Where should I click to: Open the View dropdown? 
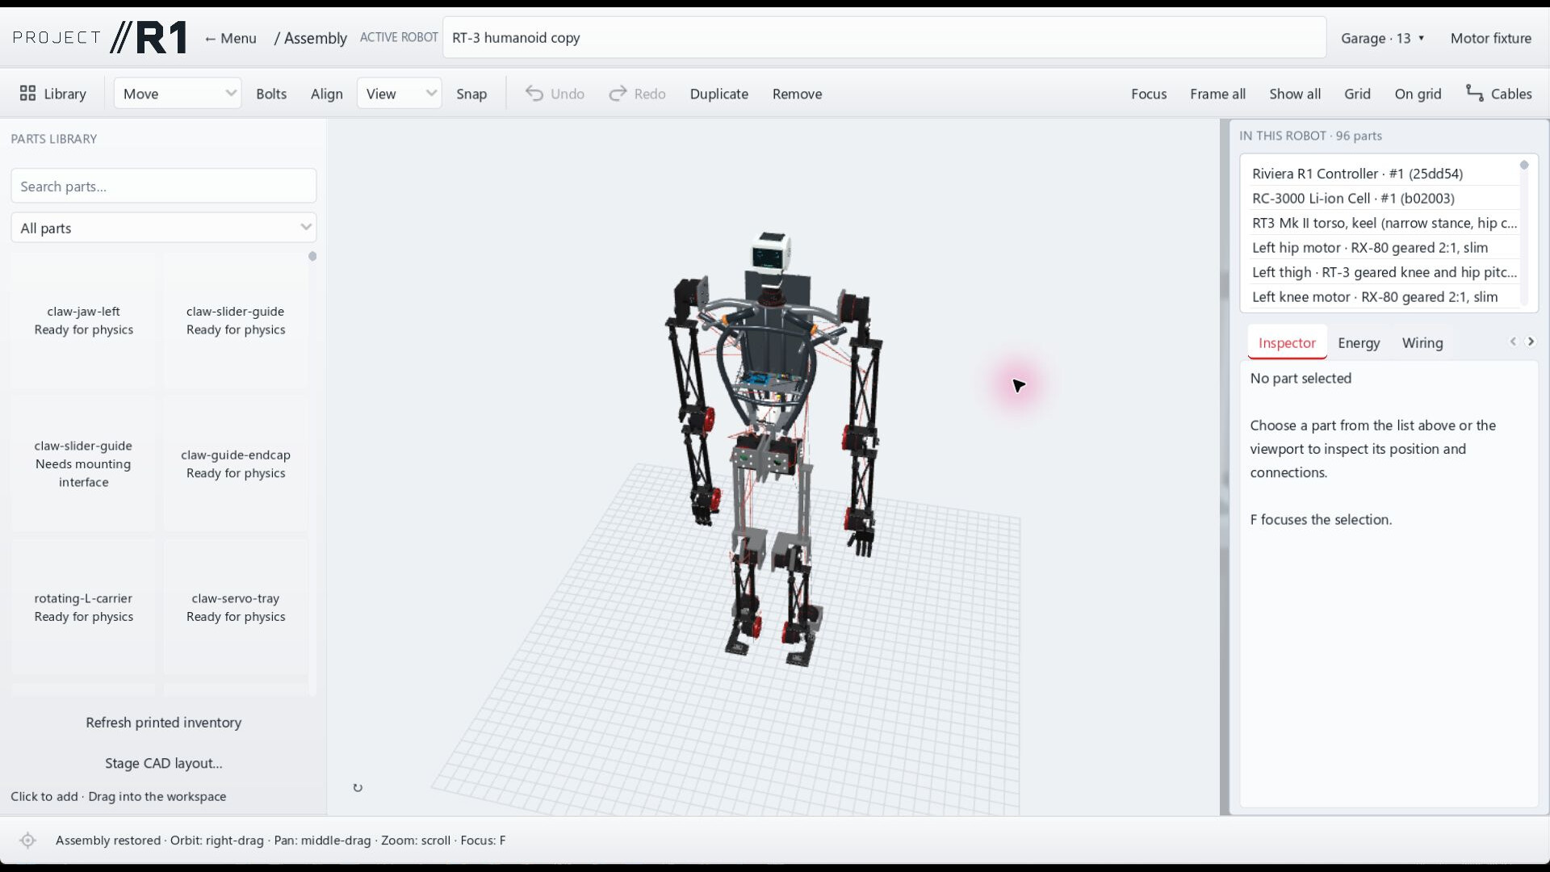tap(399, 94)
